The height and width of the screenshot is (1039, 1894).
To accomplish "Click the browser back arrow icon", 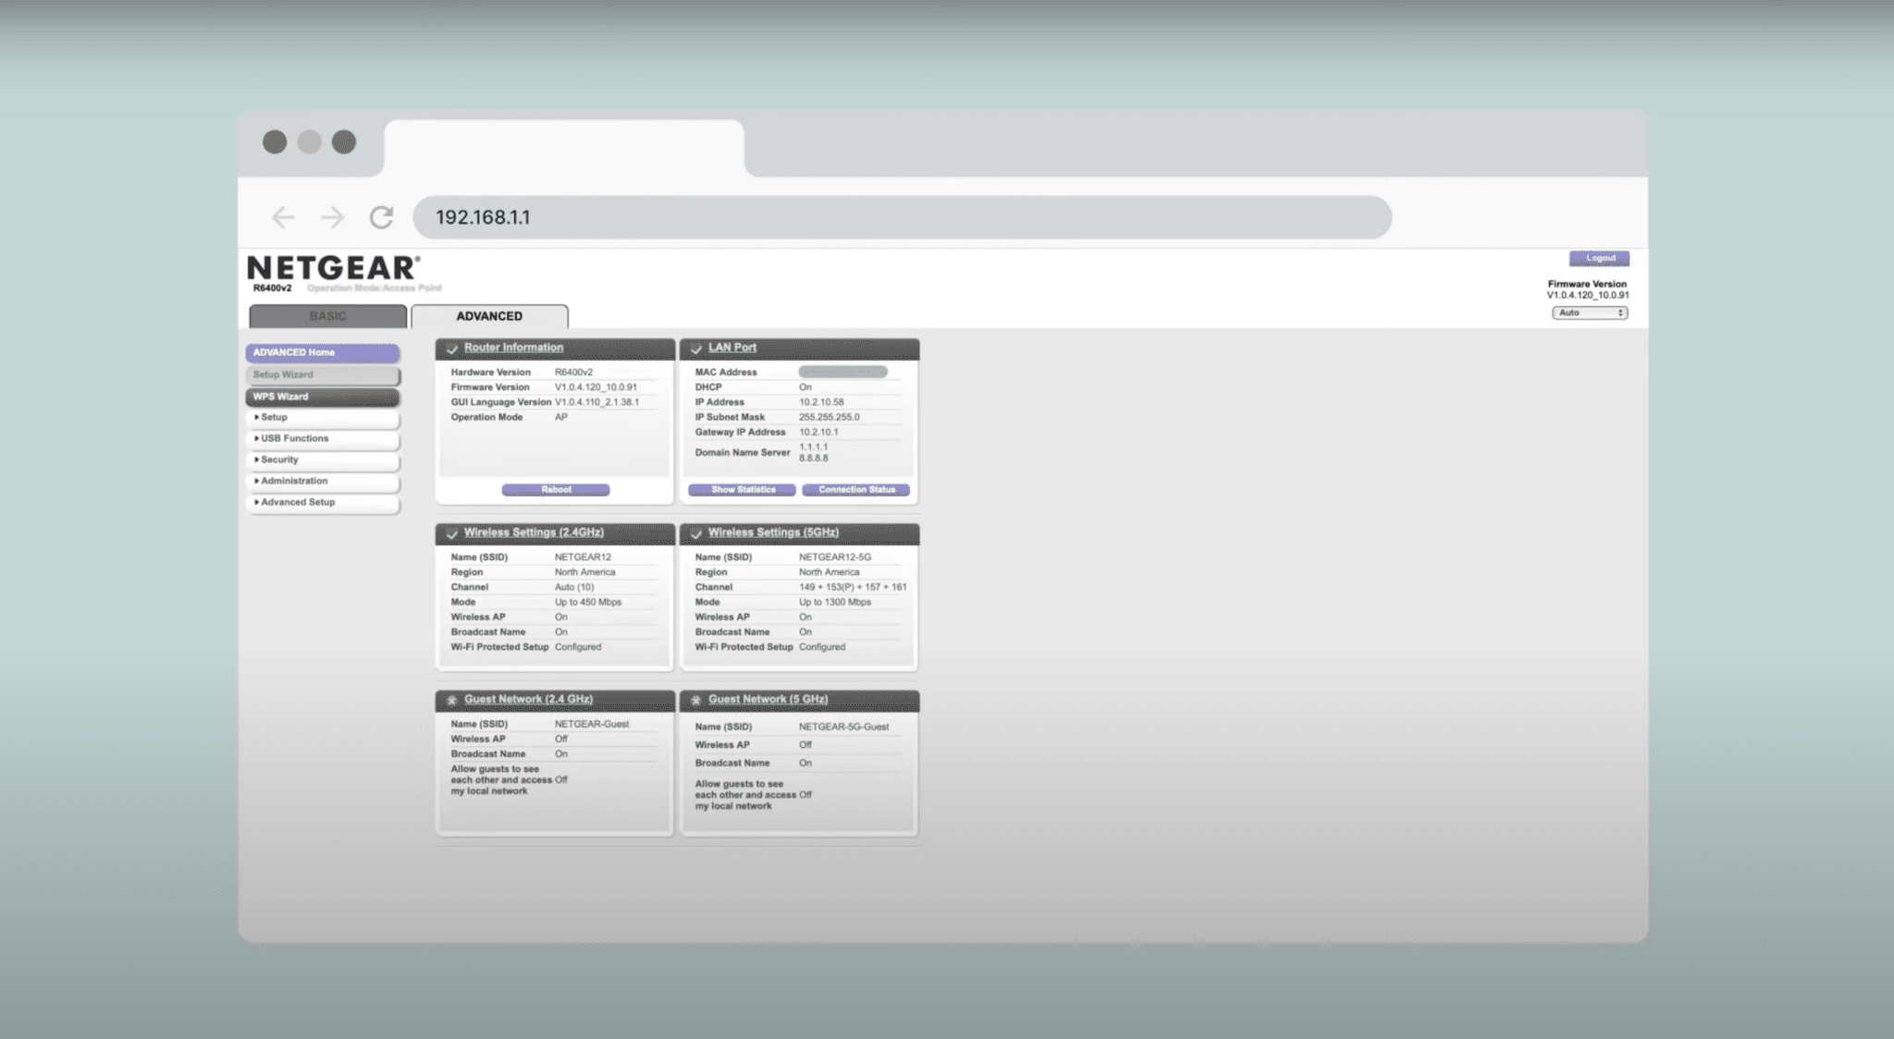I will click(284, 217).
